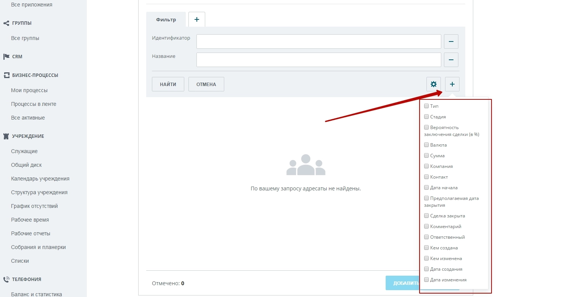Toggle the Ответственный checkbox

point(426,237)
